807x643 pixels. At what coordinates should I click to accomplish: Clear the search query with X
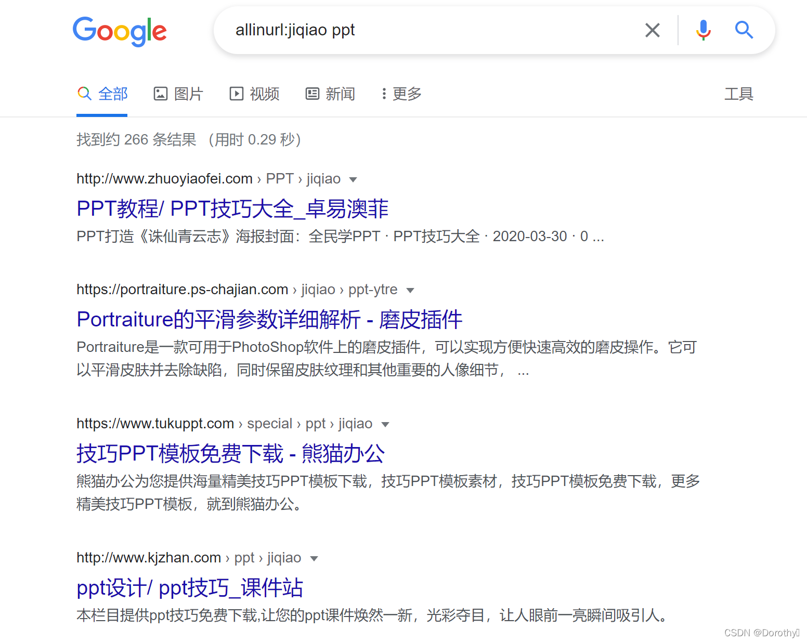pyautogui.click(x=652, y=30)
